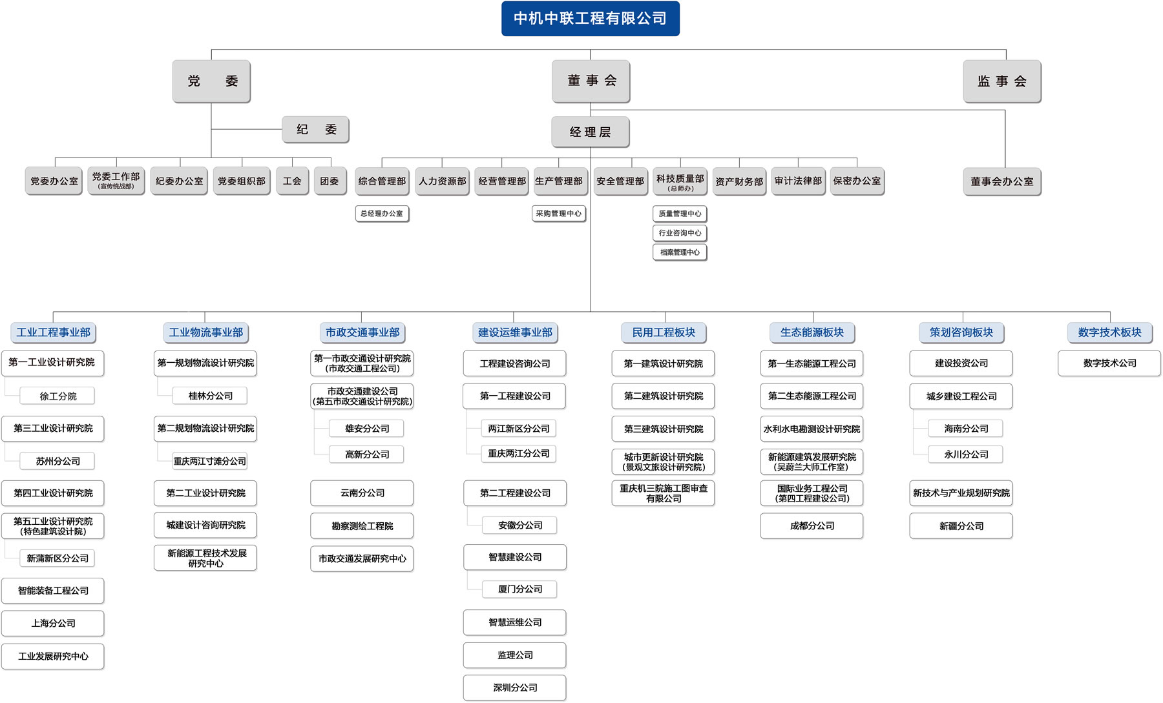This screenshot has width=1163, height=703.
Task: Select the 生态能源板块 heading
Action: click(812, 332)
